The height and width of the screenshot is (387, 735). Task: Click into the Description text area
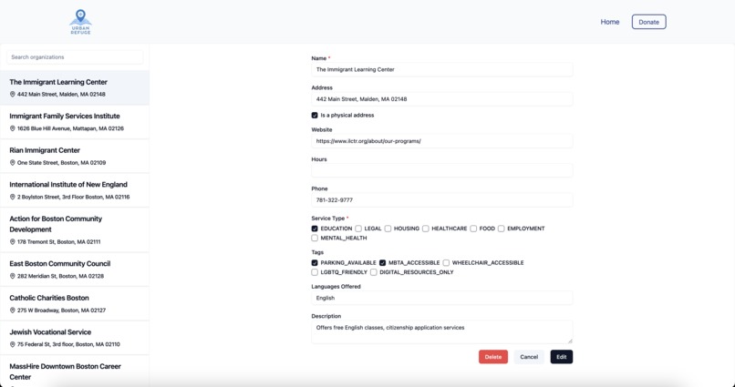[441, 331]
